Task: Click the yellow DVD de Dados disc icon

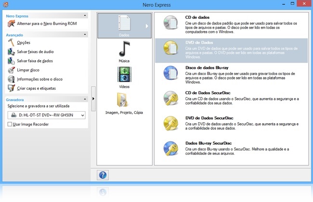Action: 170,48
